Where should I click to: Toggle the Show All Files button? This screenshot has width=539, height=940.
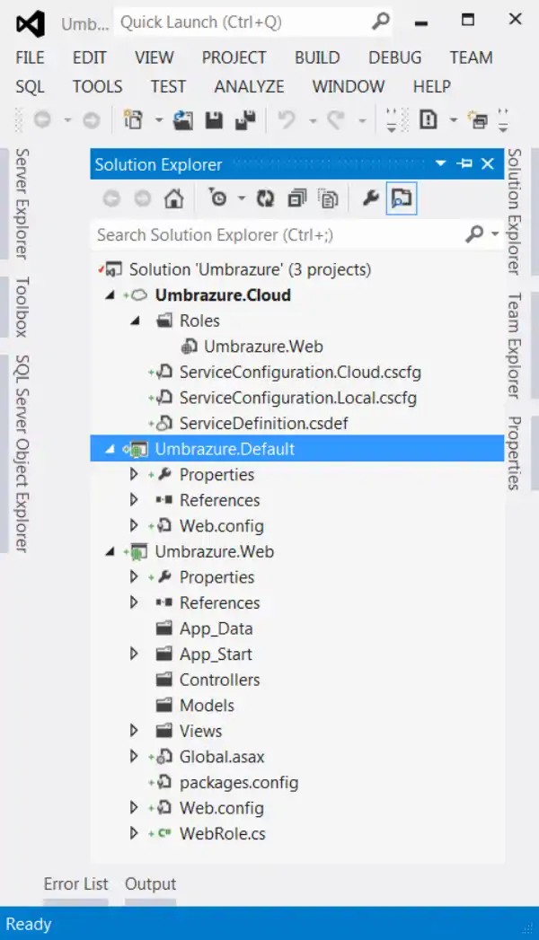[328, 198]
